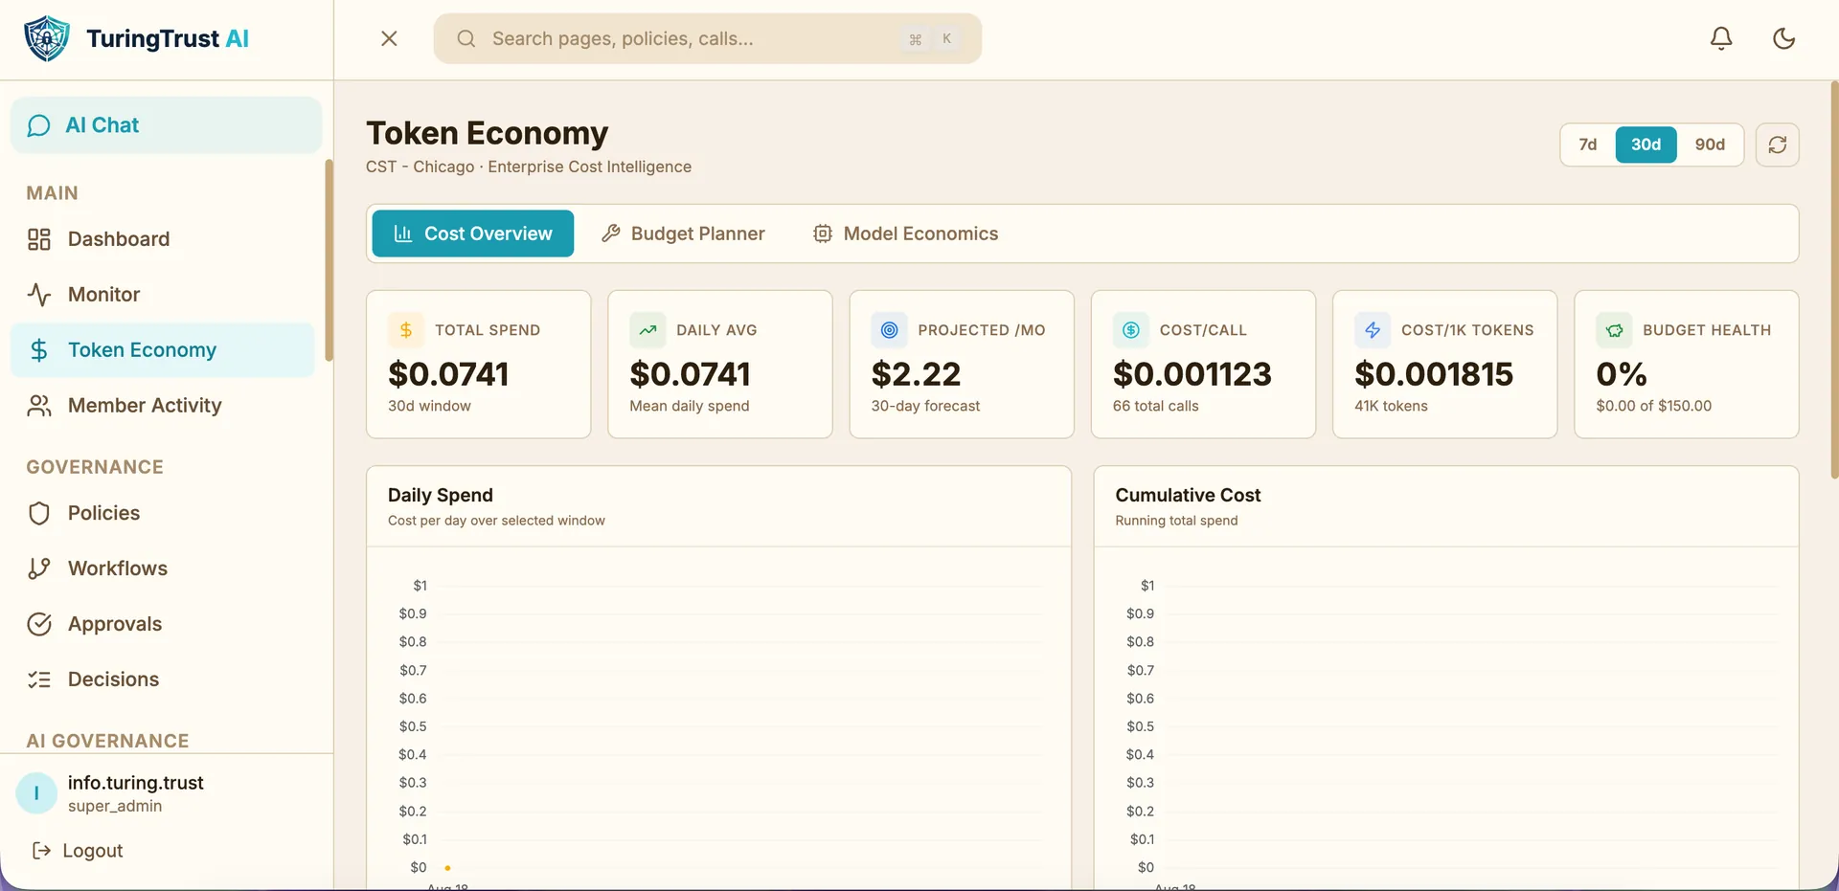1839x891 pixels.
Task: Click the main page vertical scrollbar
Action: 1834,279
